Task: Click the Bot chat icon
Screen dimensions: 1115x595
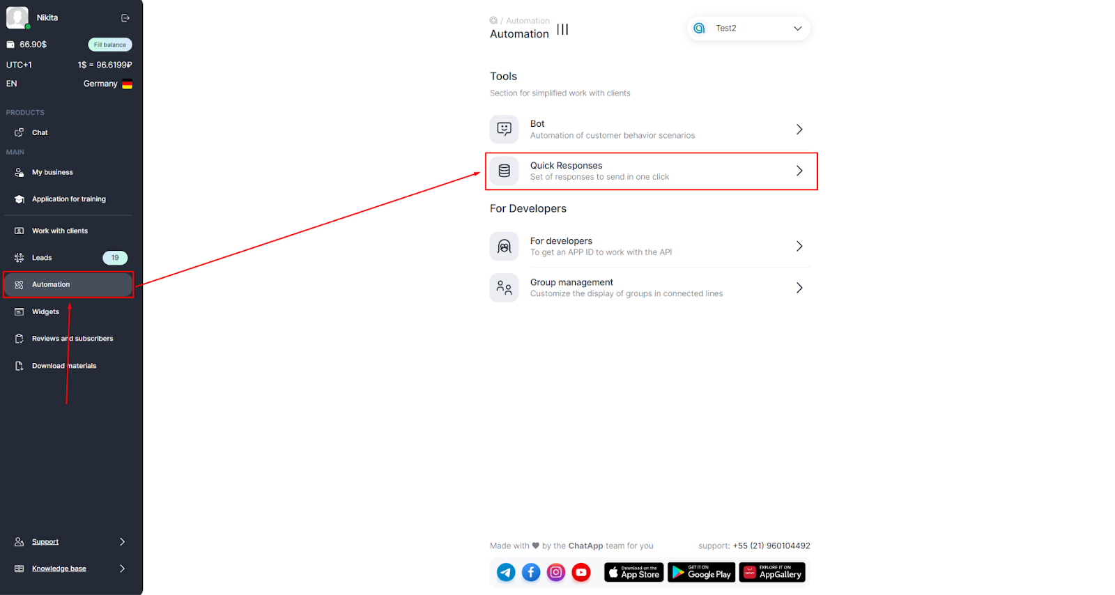Action: pos(504,129)
